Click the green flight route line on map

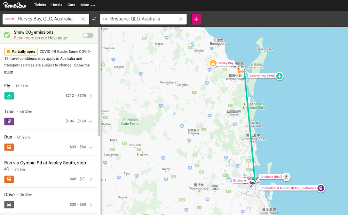[x=250, y=126]
